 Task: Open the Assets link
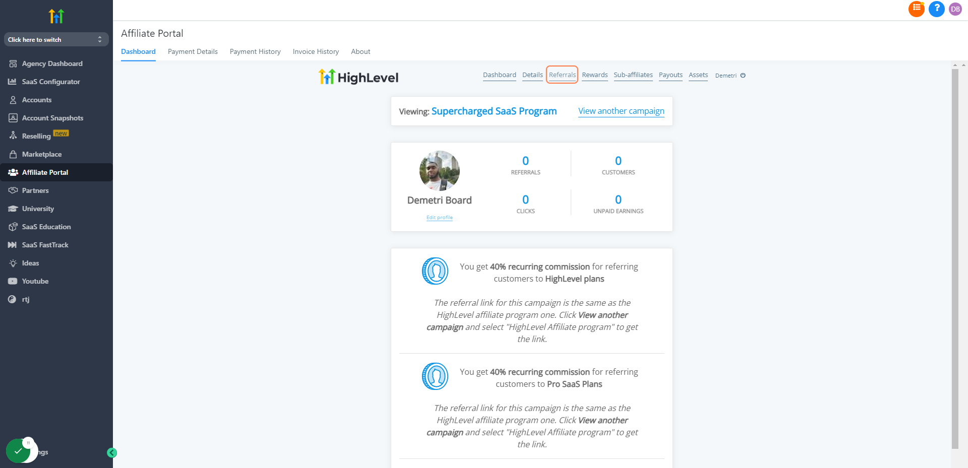click(698, 75)
